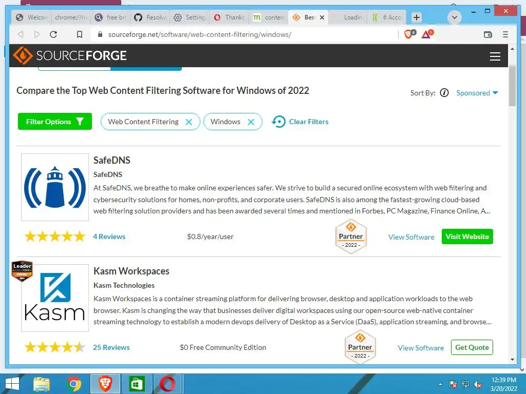
Task: Remove the Windows filter chip
Action: coord(251,122)
